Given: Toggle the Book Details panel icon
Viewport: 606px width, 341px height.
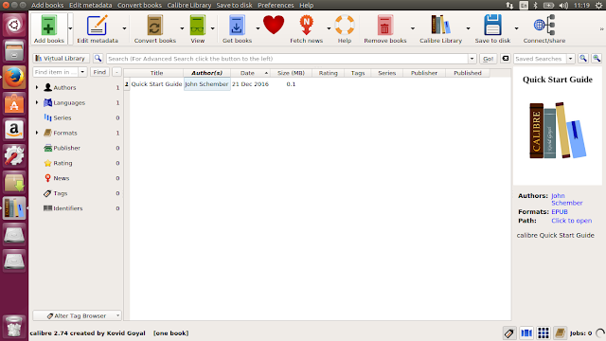Looking at the screenshot, I should pyautogui.click(x=560, y=332).
